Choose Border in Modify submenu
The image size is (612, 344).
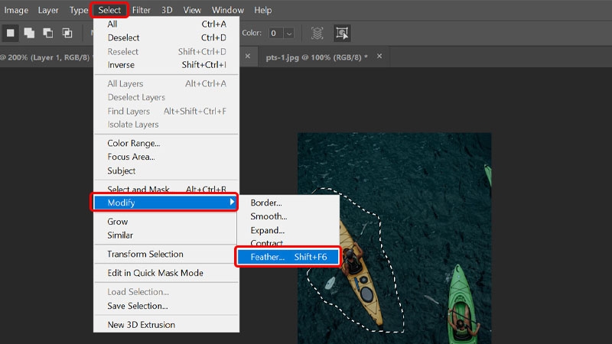click(x=288, y=203)
